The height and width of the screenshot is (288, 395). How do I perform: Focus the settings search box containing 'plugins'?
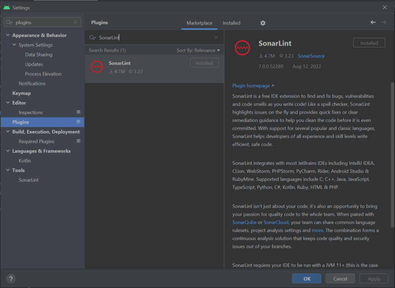42,22
